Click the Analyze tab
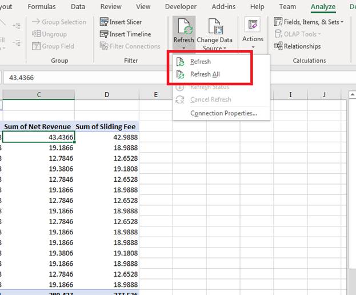This screenshot has width=356, height=295. [323, 7]
